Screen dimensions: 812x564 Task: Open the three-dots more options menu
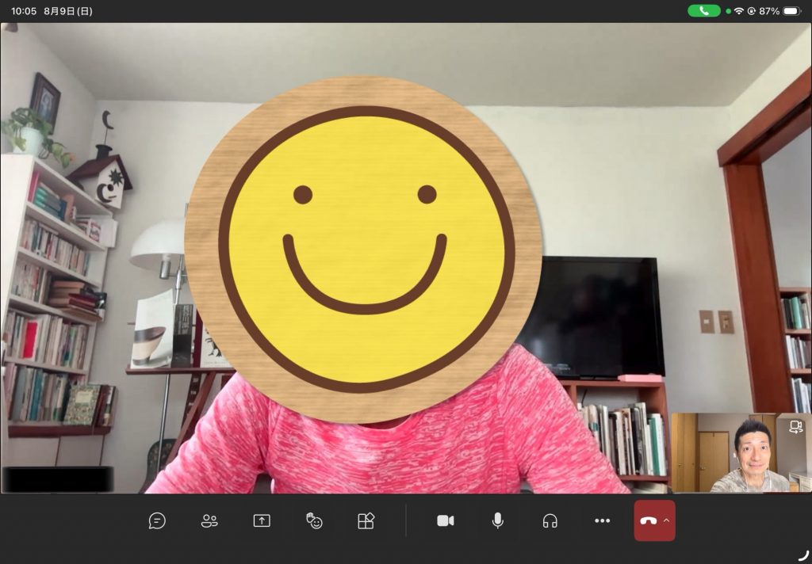click(x=603, y=520)
